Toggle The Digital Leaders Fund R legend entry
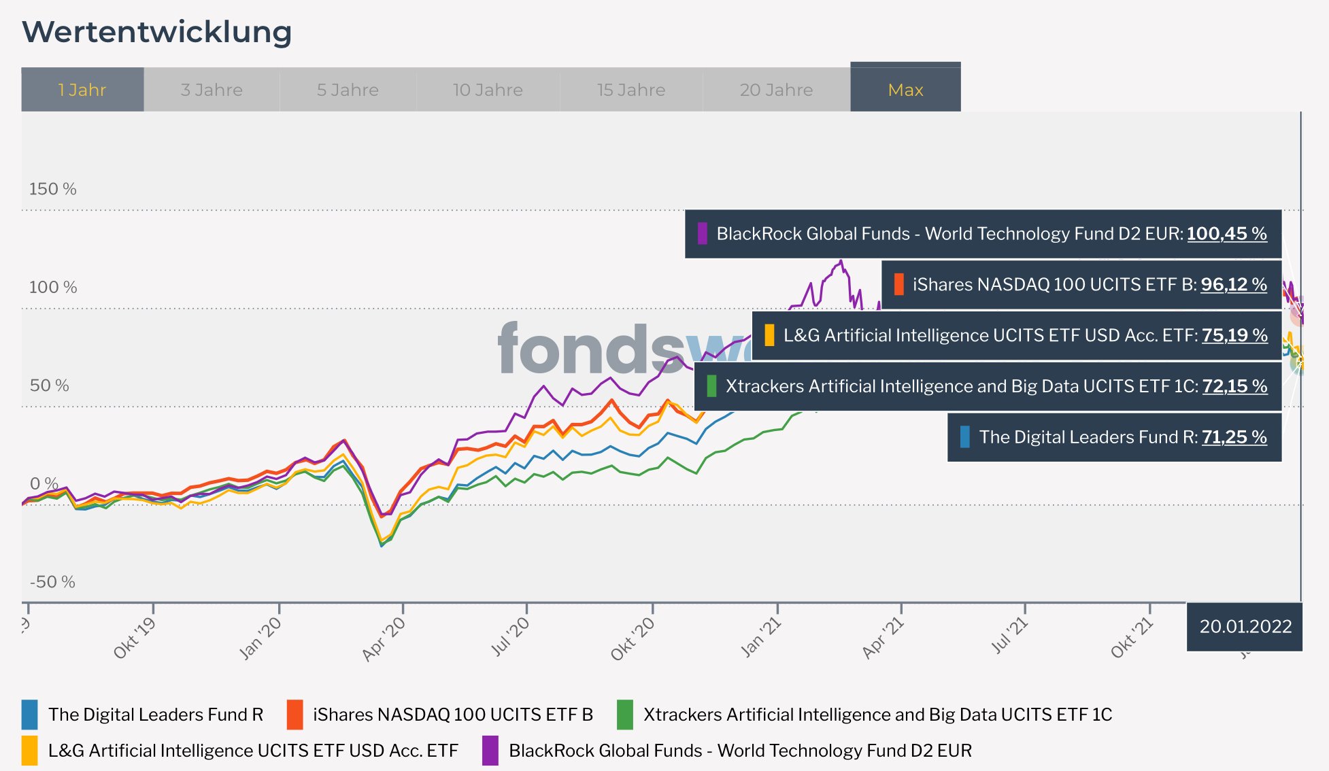This screenshot has height=771, width=1329. coord(156,715)
